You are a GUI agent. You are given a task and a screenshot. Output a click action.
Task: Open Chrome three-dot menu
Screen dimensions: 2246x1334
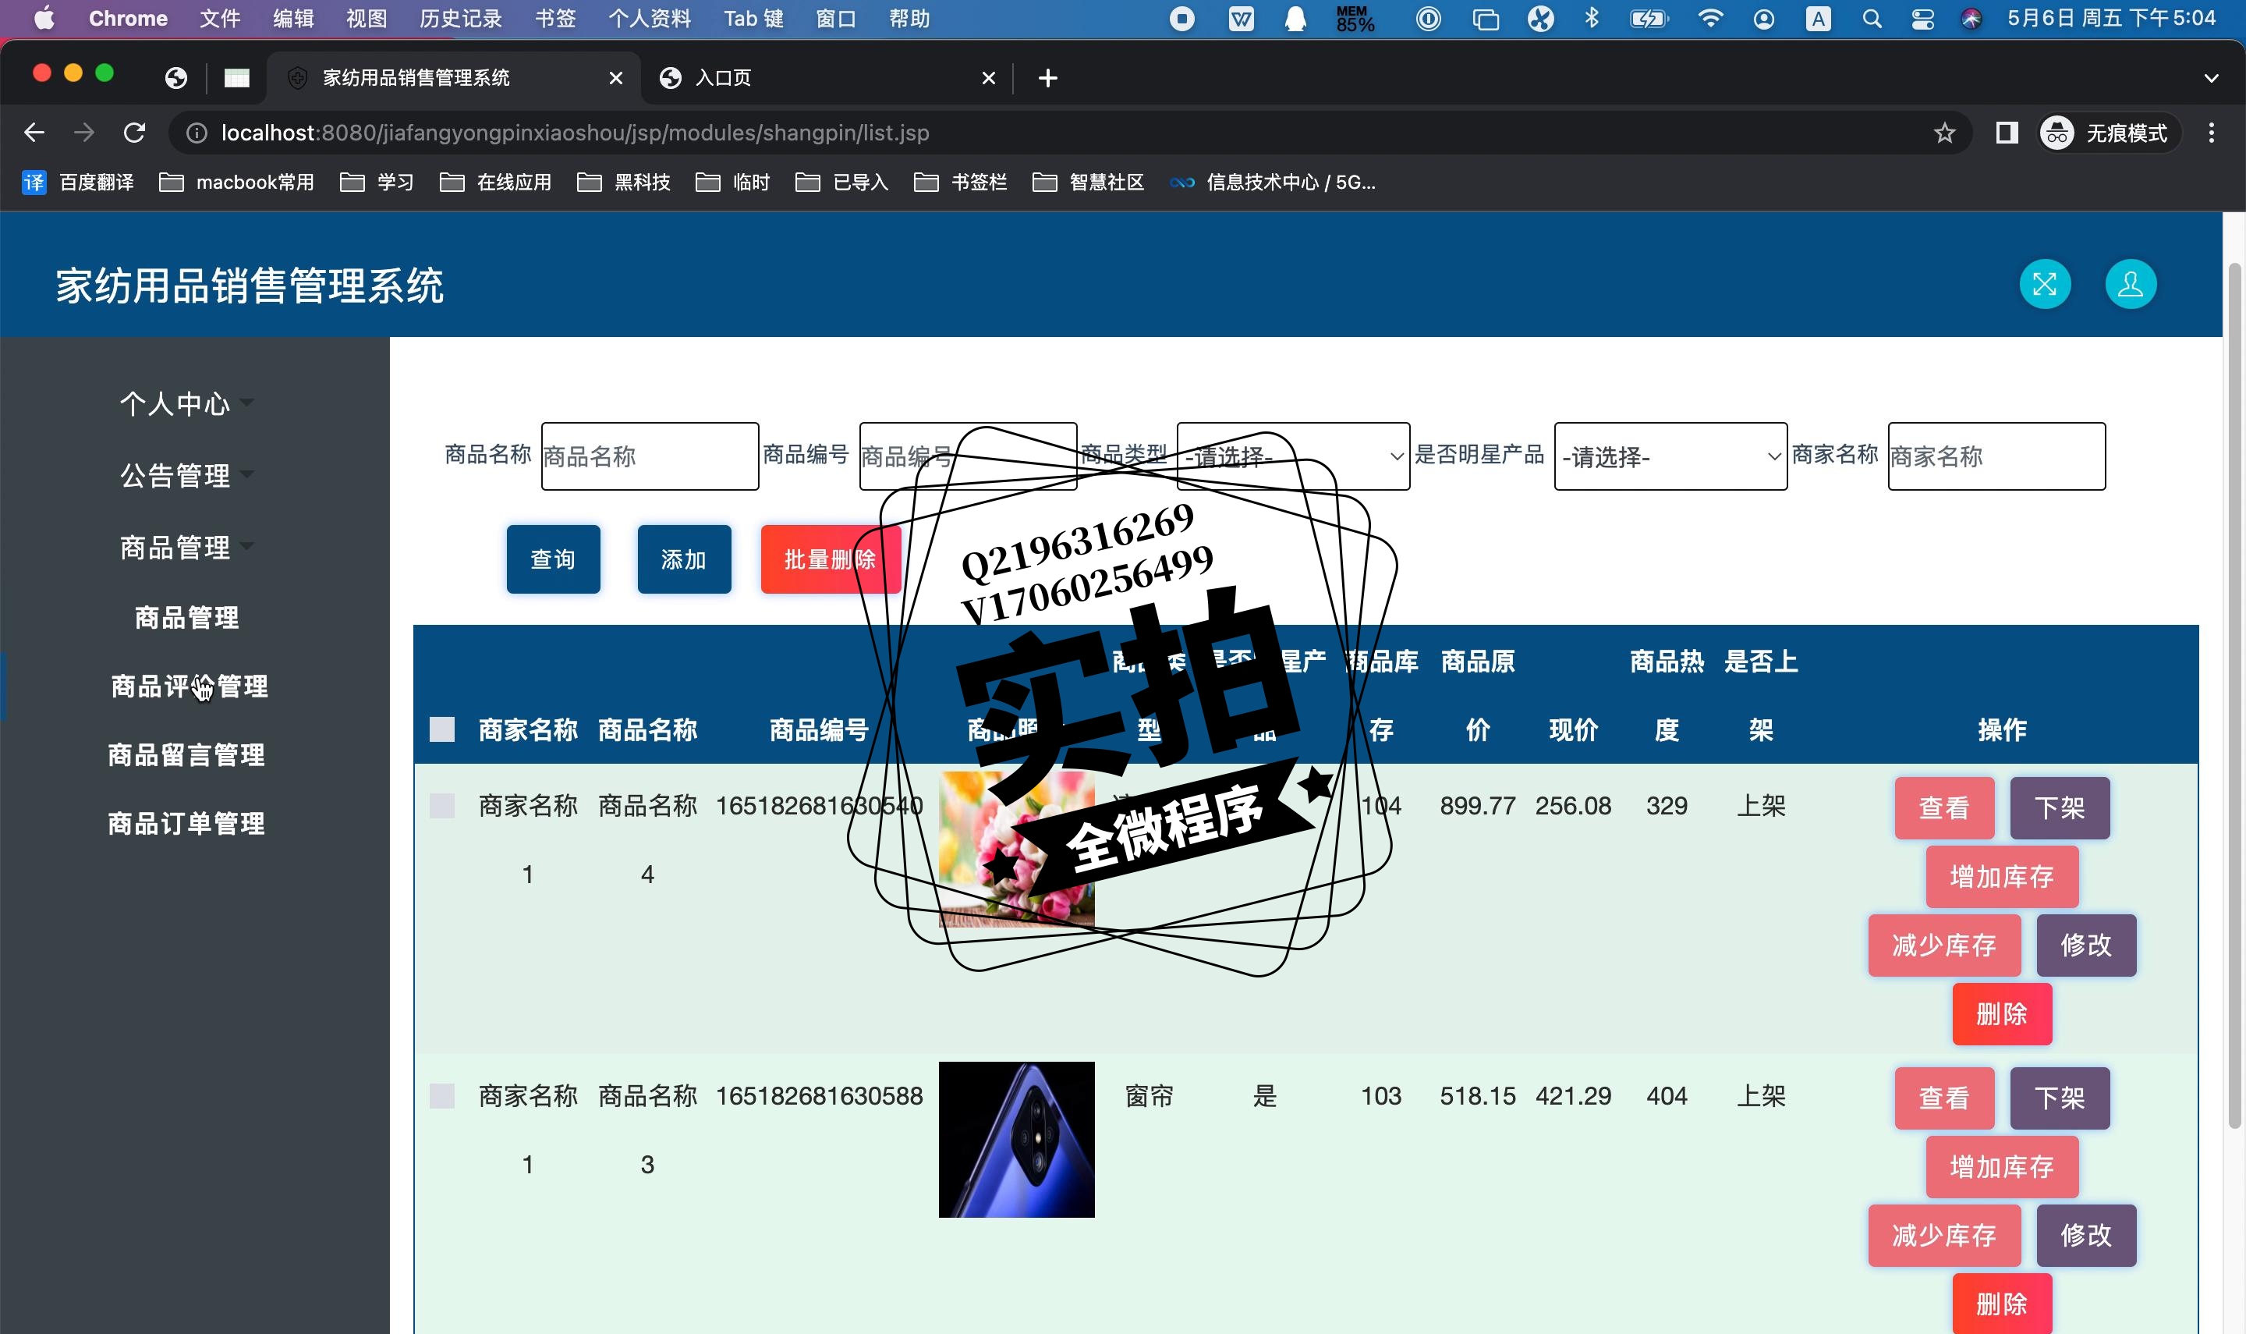coord(2211,133)
